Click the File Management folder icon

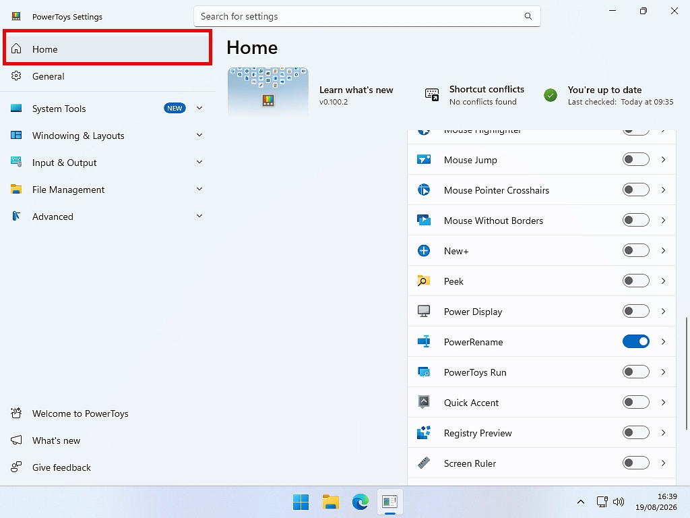tap(16, 190)
